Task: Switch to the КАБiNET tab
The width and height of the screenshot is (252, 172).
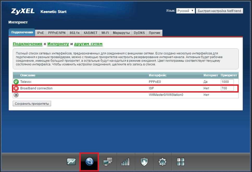Action: 91,33
